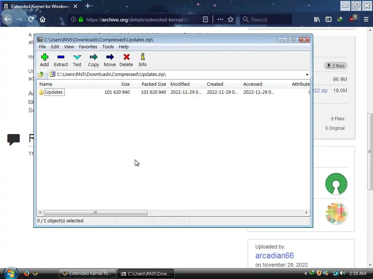Screen dimensions: 373x279
Task: Click the Add toolbar icon in 7-Zip
Action: click(44, 60)
